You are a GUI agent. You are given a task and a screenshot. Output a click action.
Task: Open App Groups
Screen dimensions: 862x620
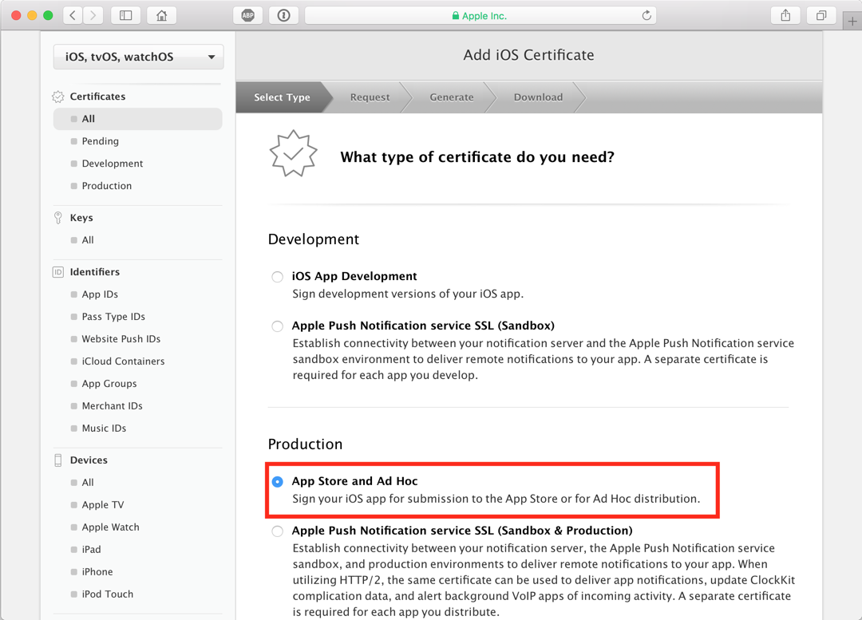click(109, 384)
